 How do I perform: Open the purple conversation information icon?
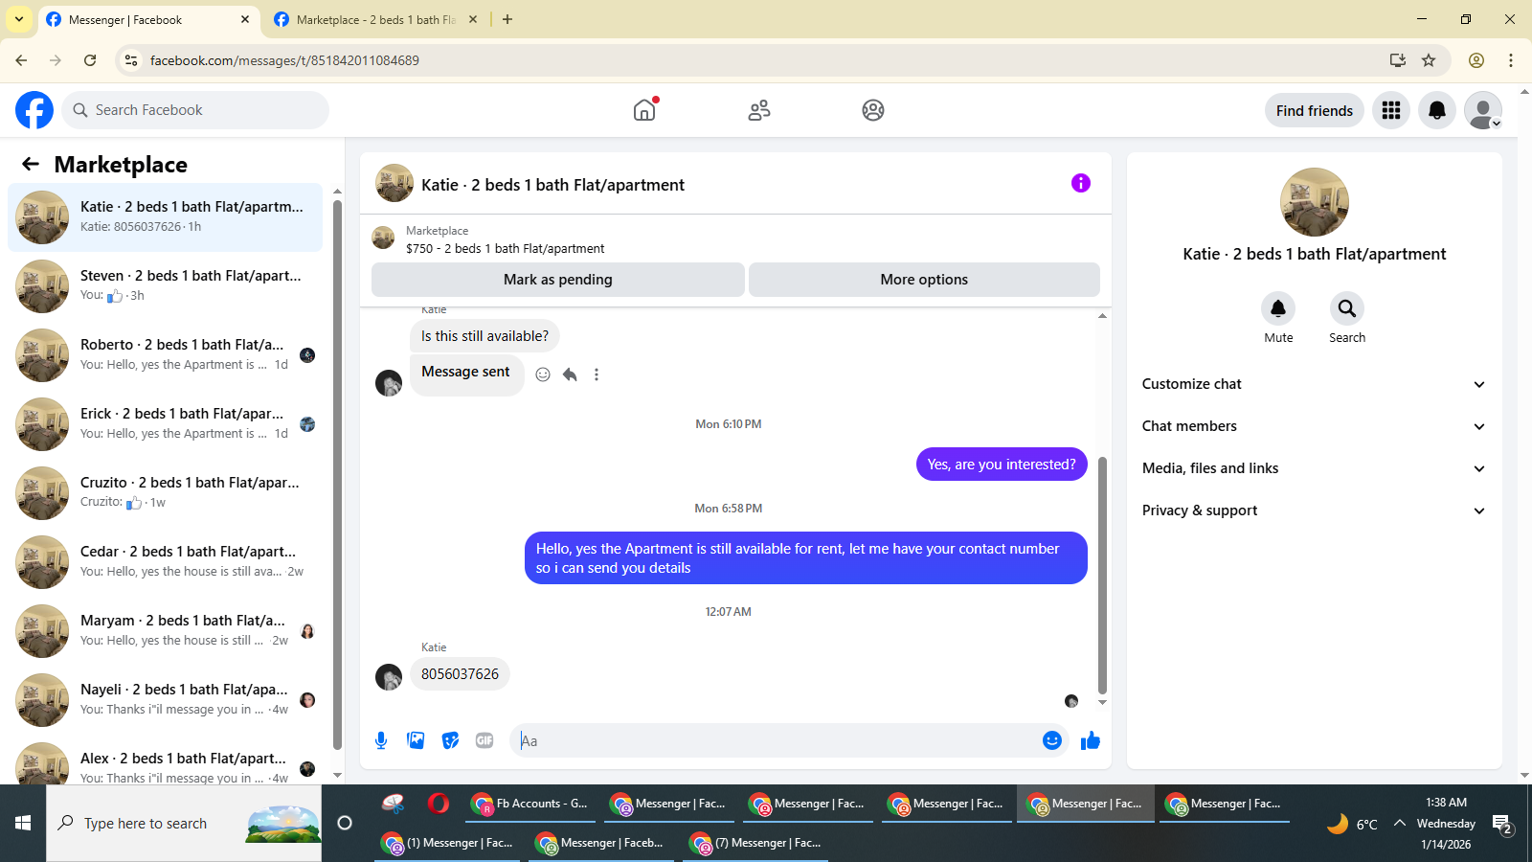(x=1081, y=183)
